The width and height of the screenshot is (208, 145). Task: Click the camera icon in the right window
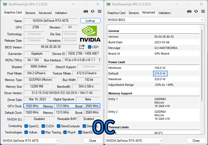pyautogui.click(x=189, y=12)
